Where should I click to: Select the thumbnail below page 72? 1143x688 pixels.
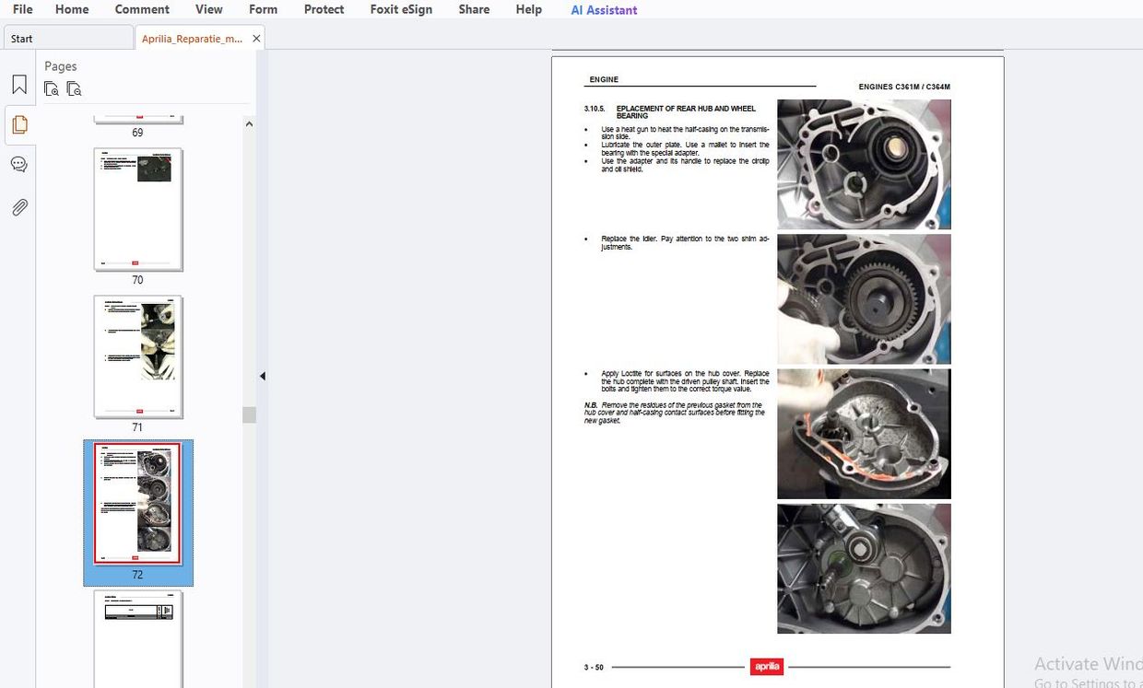click(x=138, y=638)
